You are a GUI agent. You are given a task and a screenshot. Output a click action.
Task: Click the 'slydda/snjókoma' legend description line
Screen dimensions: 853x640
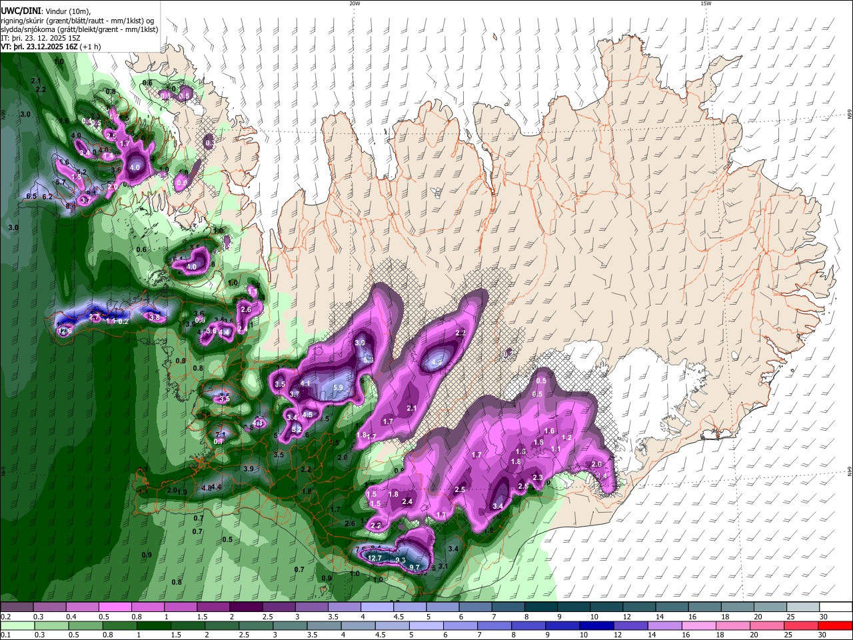pyautogui.click(x=80, y=29)
